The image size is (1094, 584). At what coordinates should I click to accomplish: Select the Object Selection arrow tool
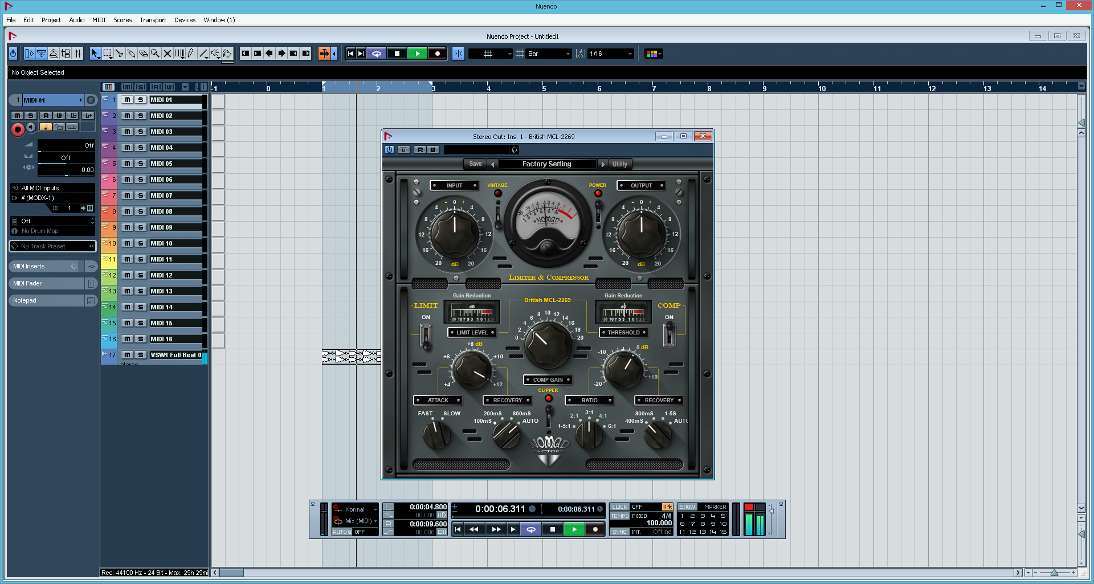[95, 54]
